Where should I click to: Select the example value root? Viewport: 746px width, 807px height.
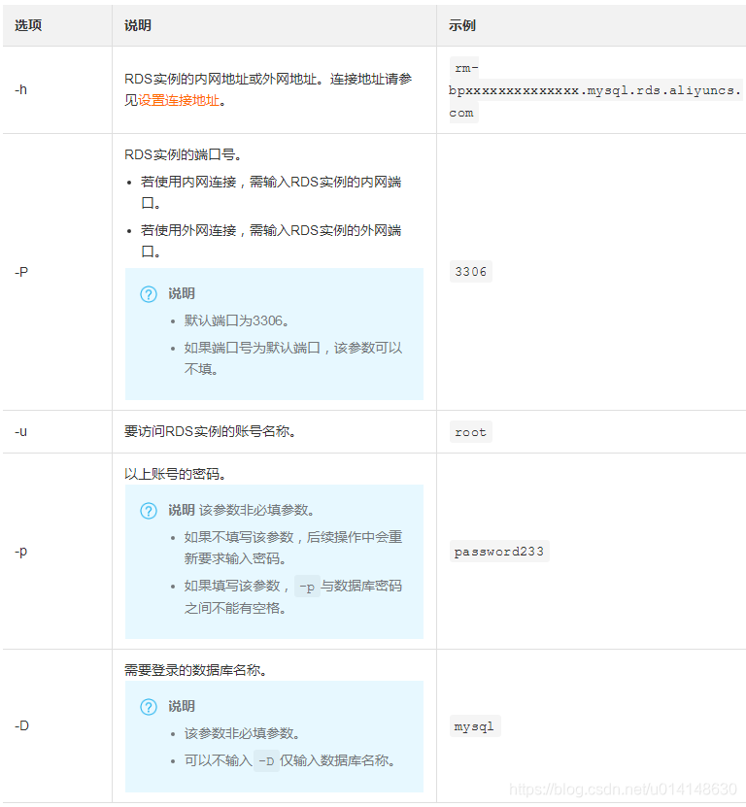click(470, 432)
